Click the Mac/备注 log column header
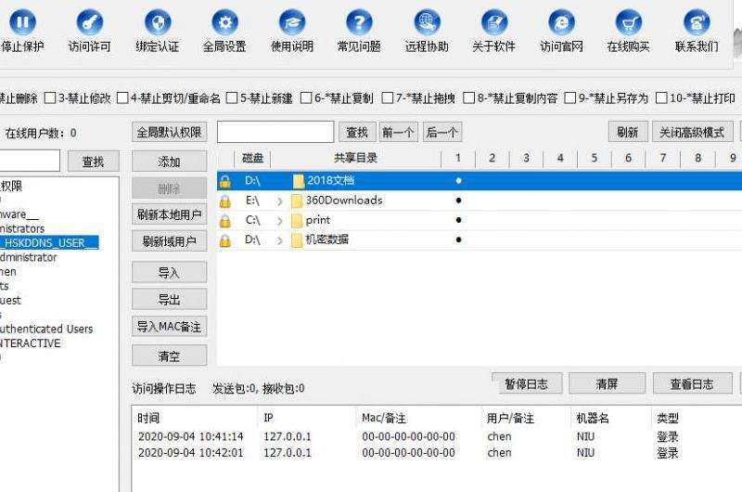 (384, 418)
